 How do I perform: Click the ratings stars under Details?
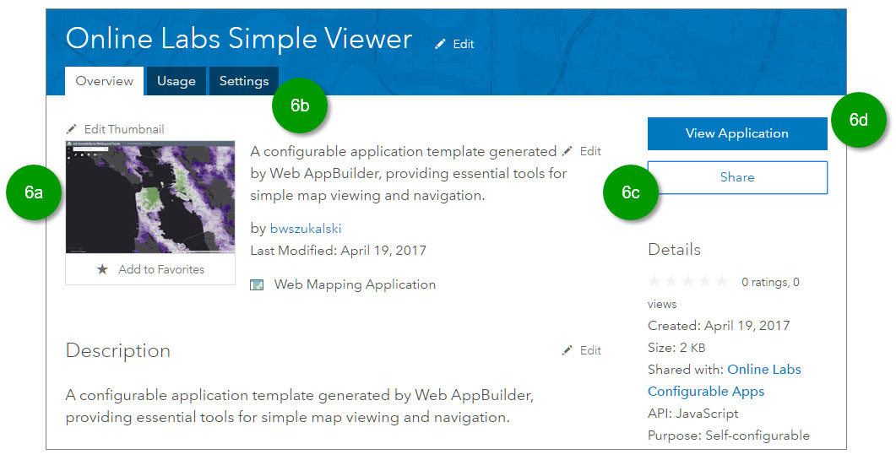(x=687, y=282)
